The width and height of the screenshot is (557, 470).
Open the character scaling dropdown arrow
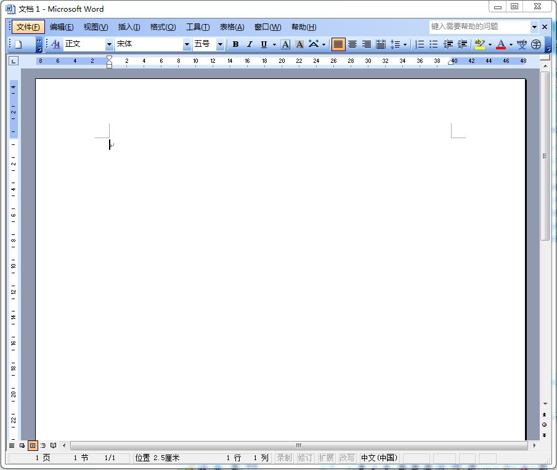tap(323, 44)
